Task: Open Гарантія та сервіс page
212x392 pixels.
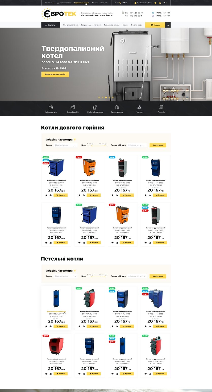Action: pos(81,3)
